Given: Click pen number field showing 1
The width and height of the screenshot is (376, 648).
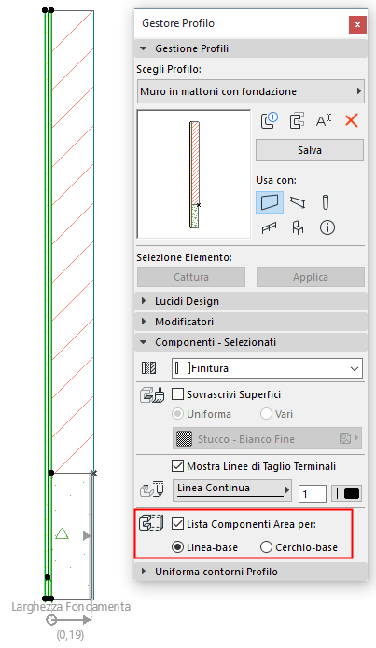Looking at the screenshot, I should pyautogui.click(x=313, y=493).
